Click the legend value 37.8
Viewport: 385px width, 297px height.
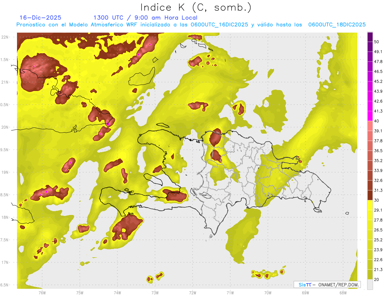378,141
